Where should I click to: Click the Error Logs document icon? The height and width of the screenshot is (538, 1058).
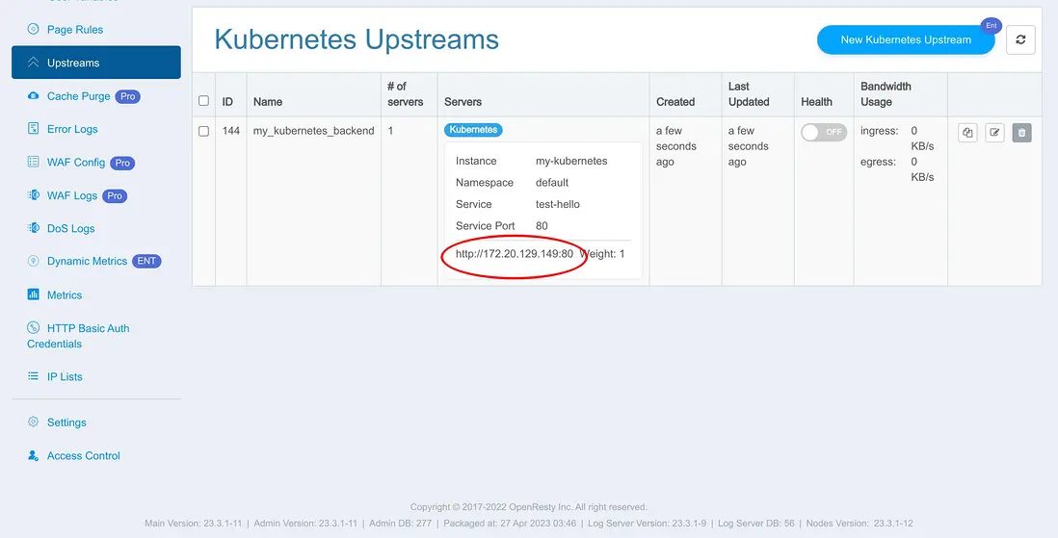coord(33,128)
